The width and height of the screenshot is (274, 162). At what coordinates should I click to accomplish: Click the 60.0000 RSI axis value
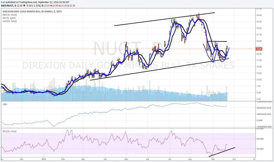pyautogui.click(x=260, y=139)
